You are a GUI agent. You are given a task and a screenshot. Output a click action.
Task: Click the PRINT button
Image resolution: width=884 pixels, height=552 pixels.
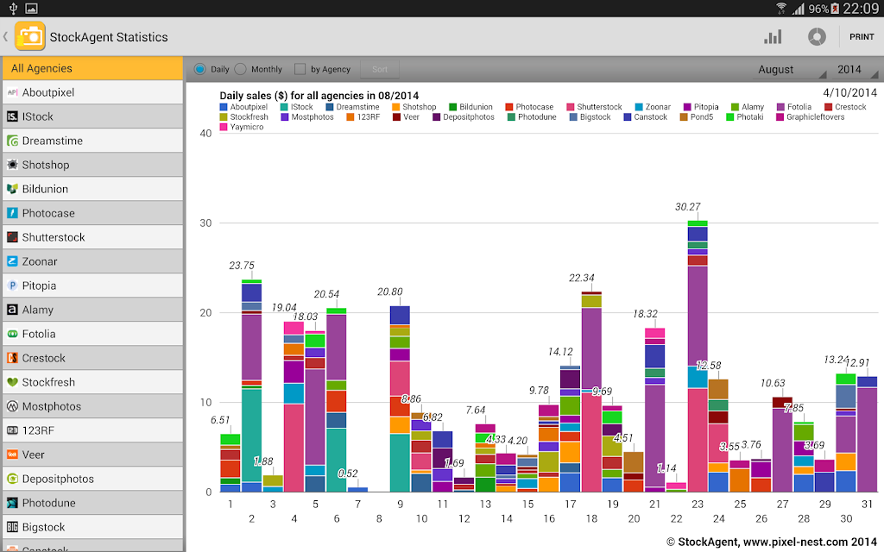862,37
